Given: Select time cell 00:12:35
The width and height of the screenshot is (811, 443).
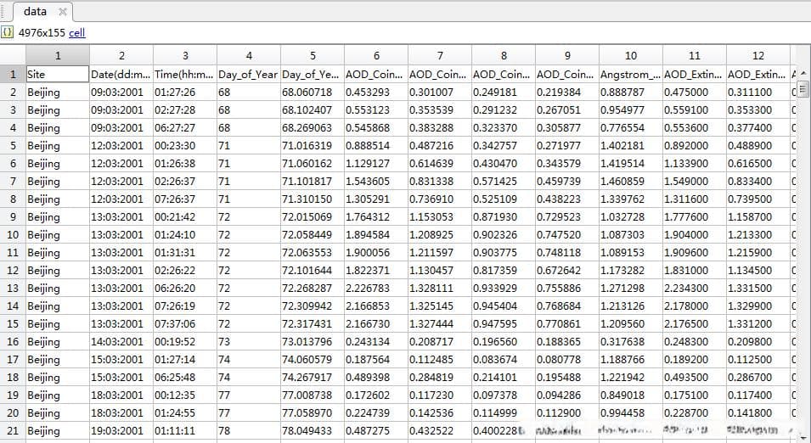Looking at the screenshot, I should [x=184, y=395].
